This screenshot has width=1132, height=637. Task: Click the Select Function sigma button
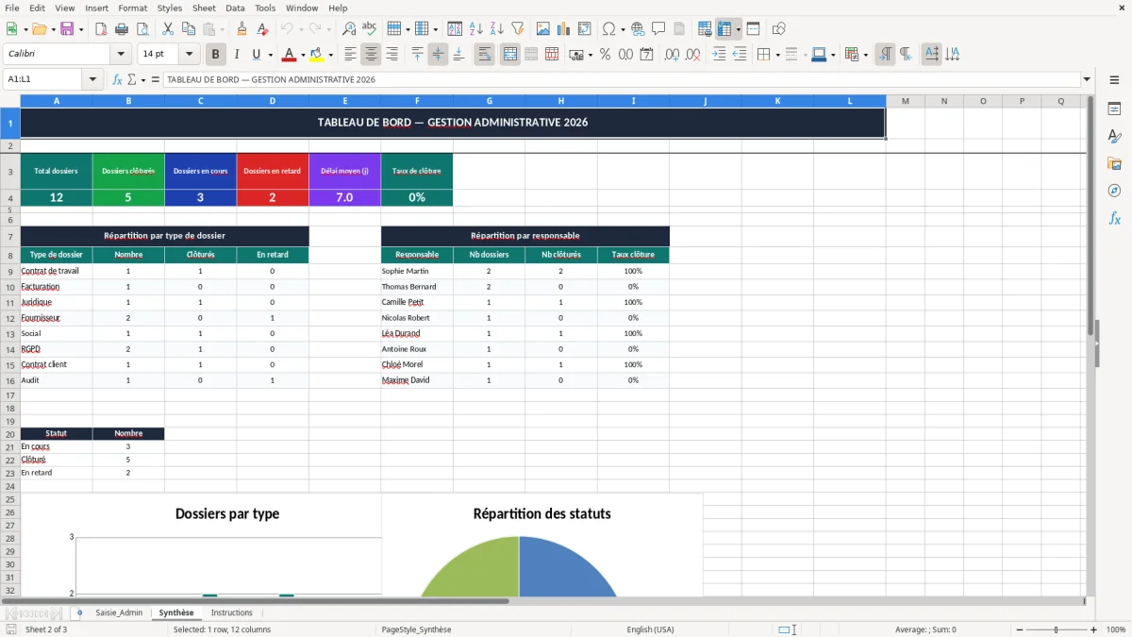coord(131,79)
